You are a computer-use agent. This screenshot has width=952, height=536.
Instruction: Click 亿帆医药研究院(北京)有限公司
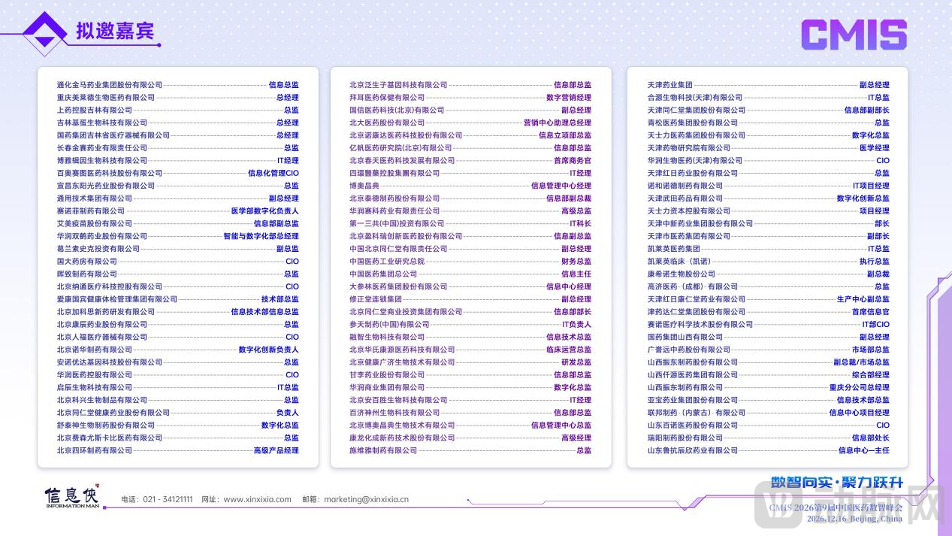[400, 148]
